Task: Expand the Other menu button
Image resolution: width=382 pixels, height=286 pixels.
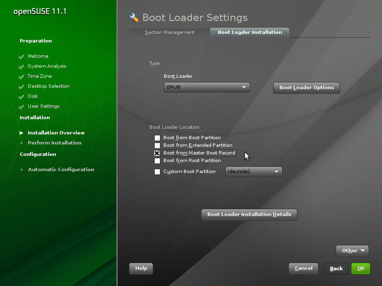Action: coord(352,251)
